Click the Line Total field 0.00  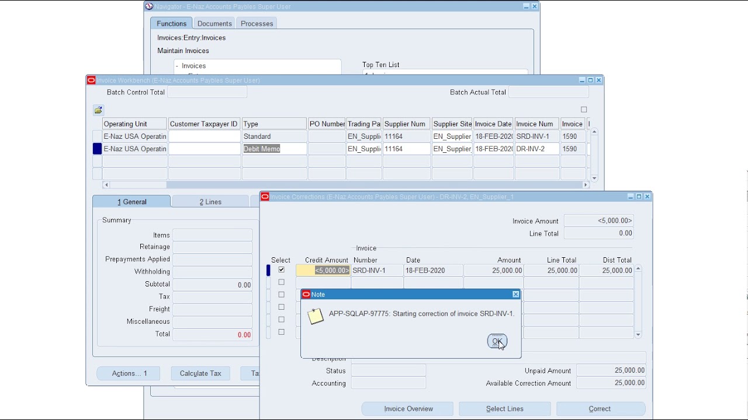tap(599, 233)
